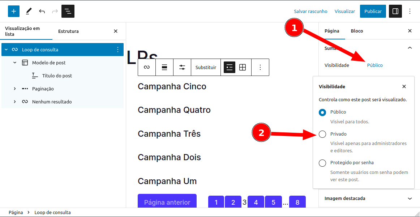Select the Tools pencil icon

[29, 11]
